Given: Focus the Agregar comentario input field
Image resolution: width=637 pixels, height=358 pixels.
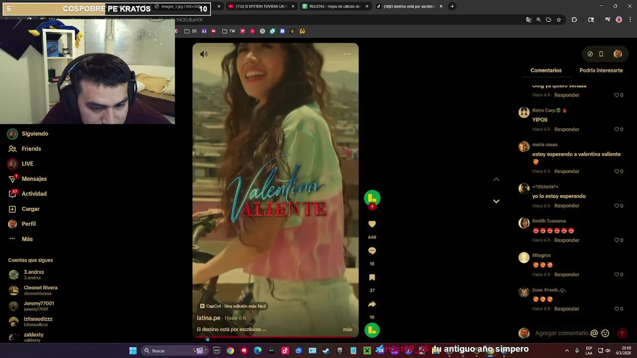Looking at the screenshot, I should [x=562, y=333].
